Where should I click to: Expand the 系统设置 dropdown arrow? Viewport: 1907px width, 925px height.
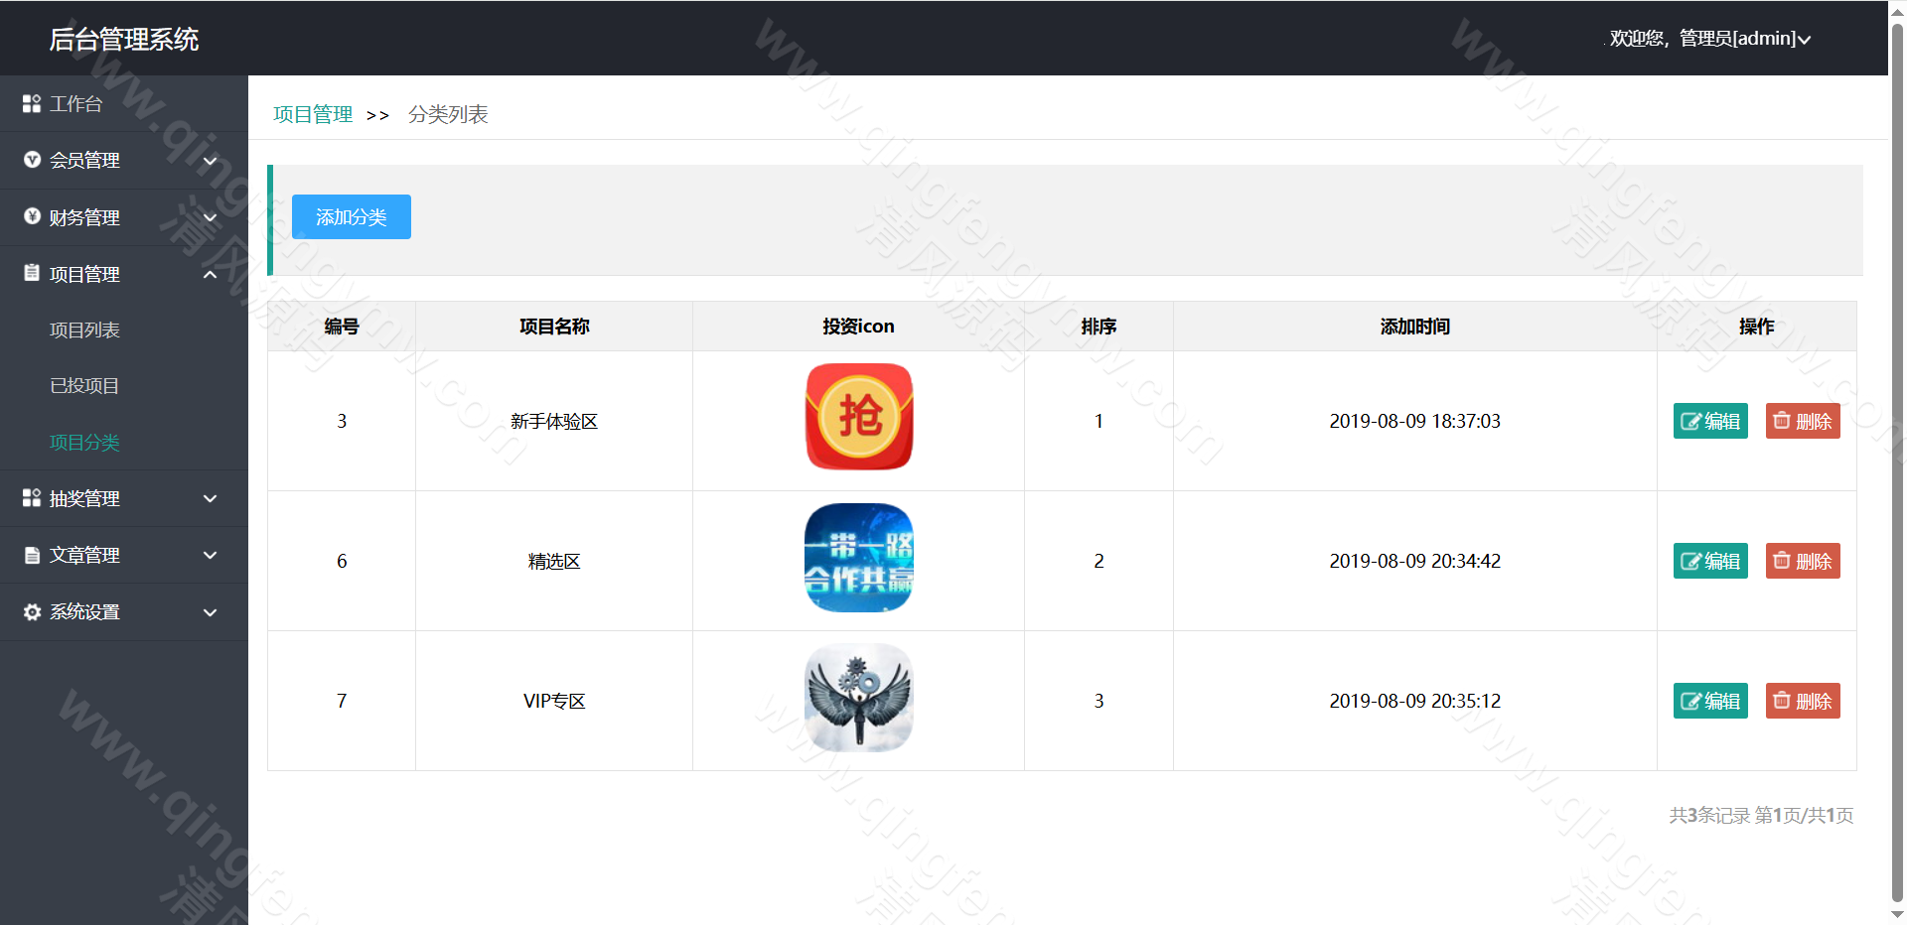(x=210, y=612)
